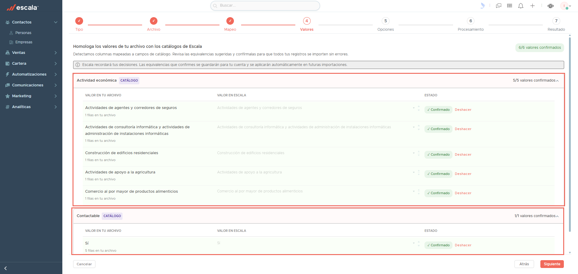Click the Contactos people icon in the sidebar
This screenshot has width=578, height=274.
(8, 22)
